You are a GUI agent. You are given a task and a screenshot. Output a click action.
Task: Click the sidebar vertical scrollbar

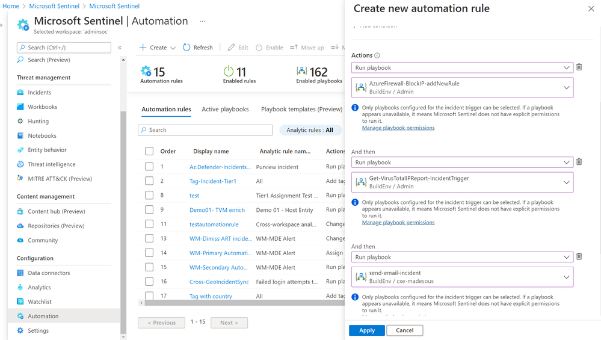(x=123, y=222)
